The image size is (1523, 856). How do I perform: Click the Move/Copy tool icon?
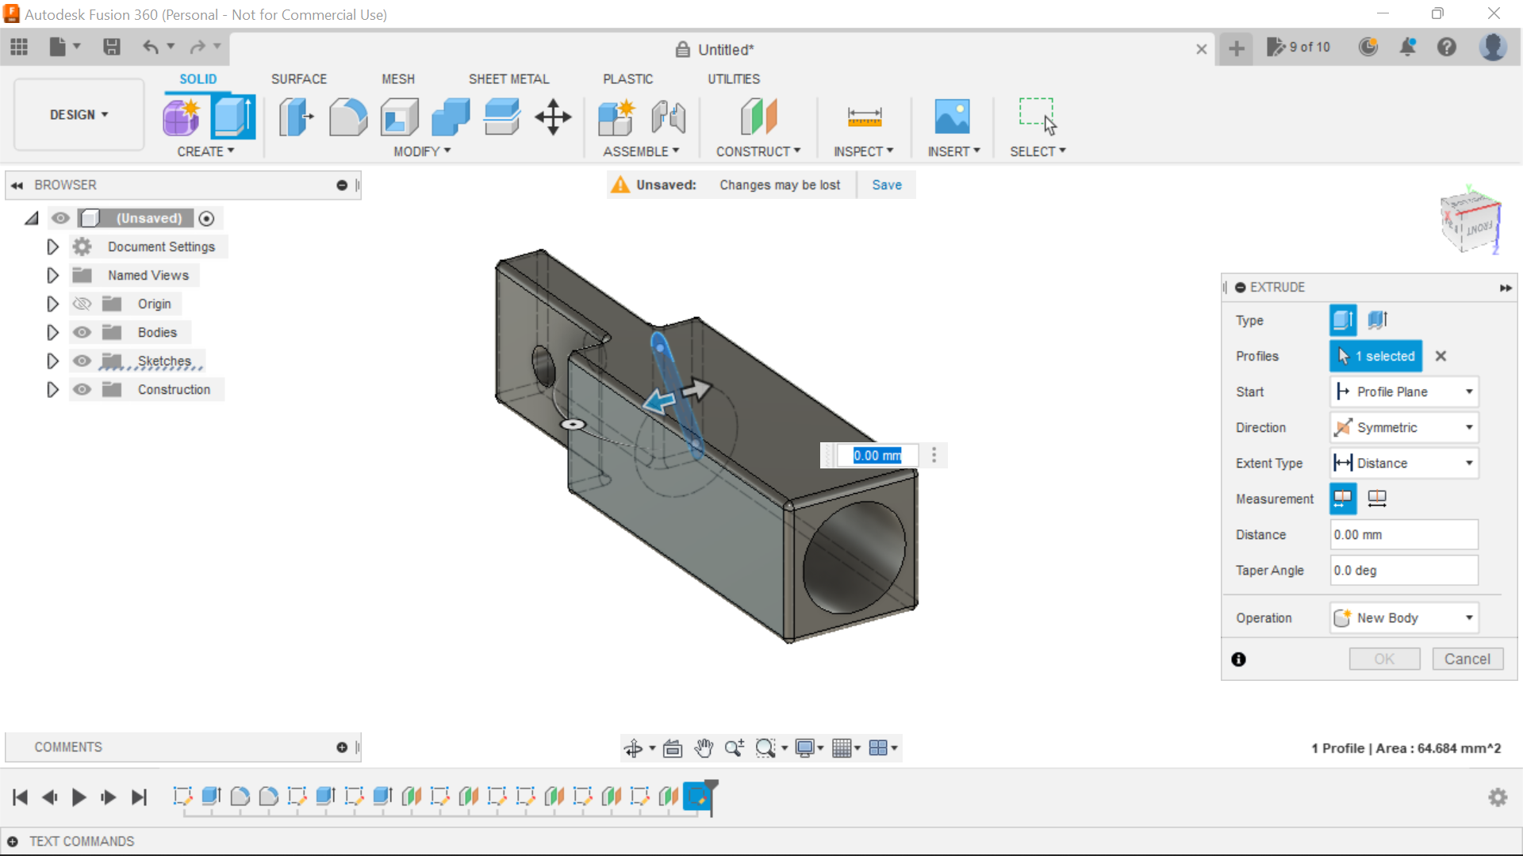[x=552, y=116]
